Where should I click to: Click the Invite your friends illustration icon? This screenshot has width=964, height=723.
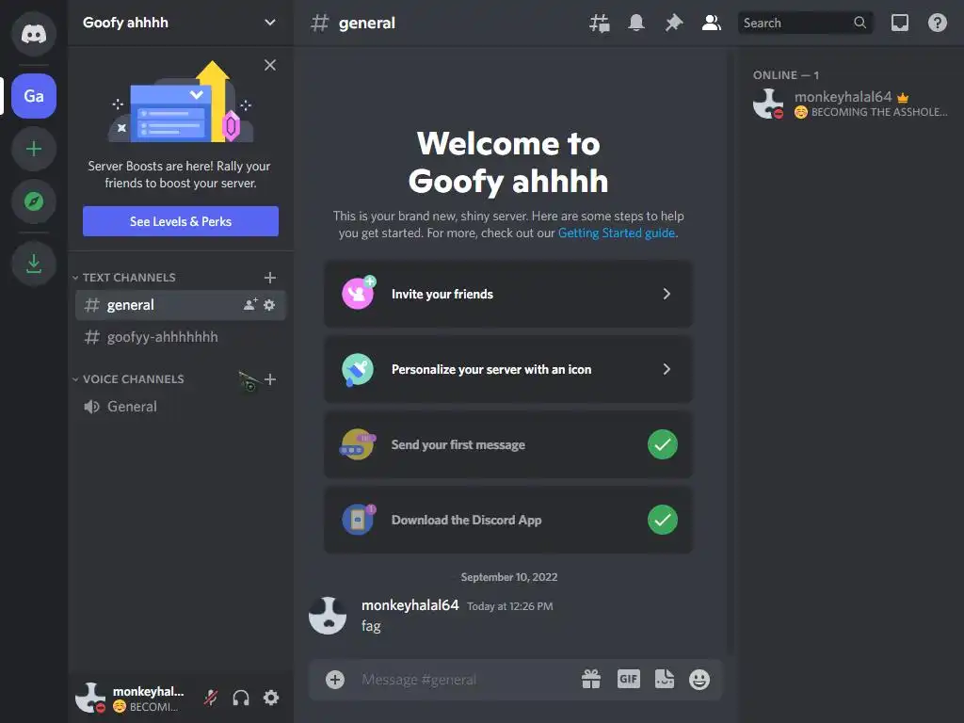point(359,293)
